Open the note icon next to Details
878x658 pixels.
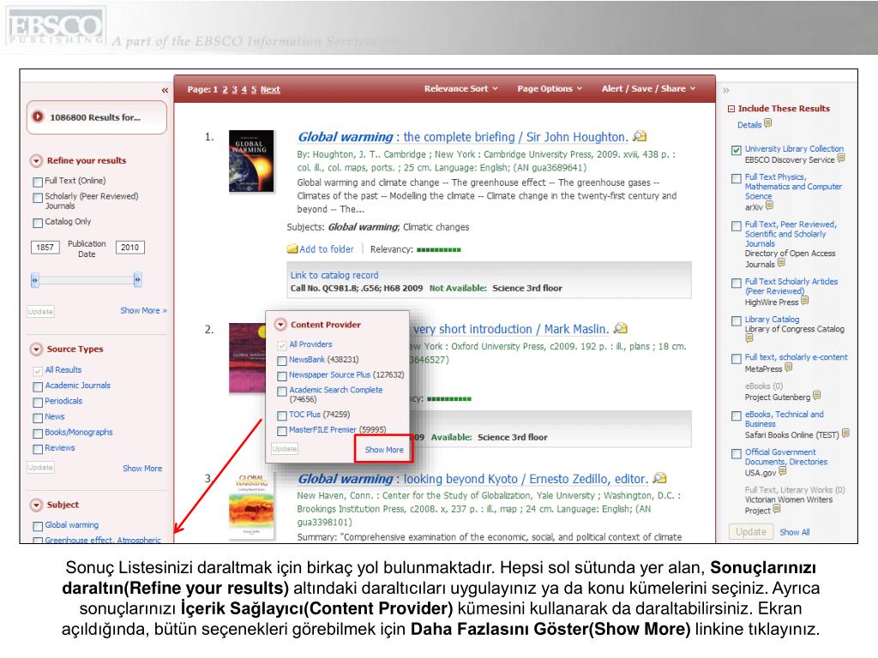click(x=767, y=123)
